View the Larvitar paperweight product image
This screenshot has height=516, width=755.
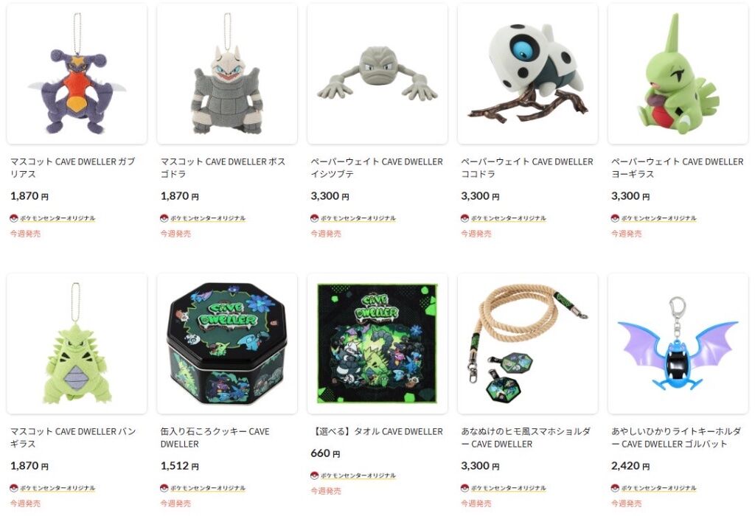(678, 74)
